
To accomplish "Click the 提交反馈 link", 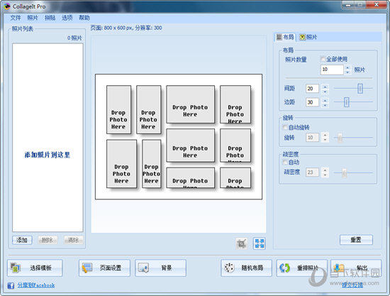I will pyautogui.click(x=352, y=285).
